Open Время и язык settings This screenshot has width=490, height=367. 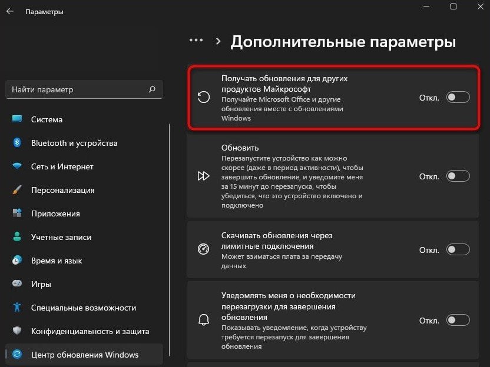[84, 261]
